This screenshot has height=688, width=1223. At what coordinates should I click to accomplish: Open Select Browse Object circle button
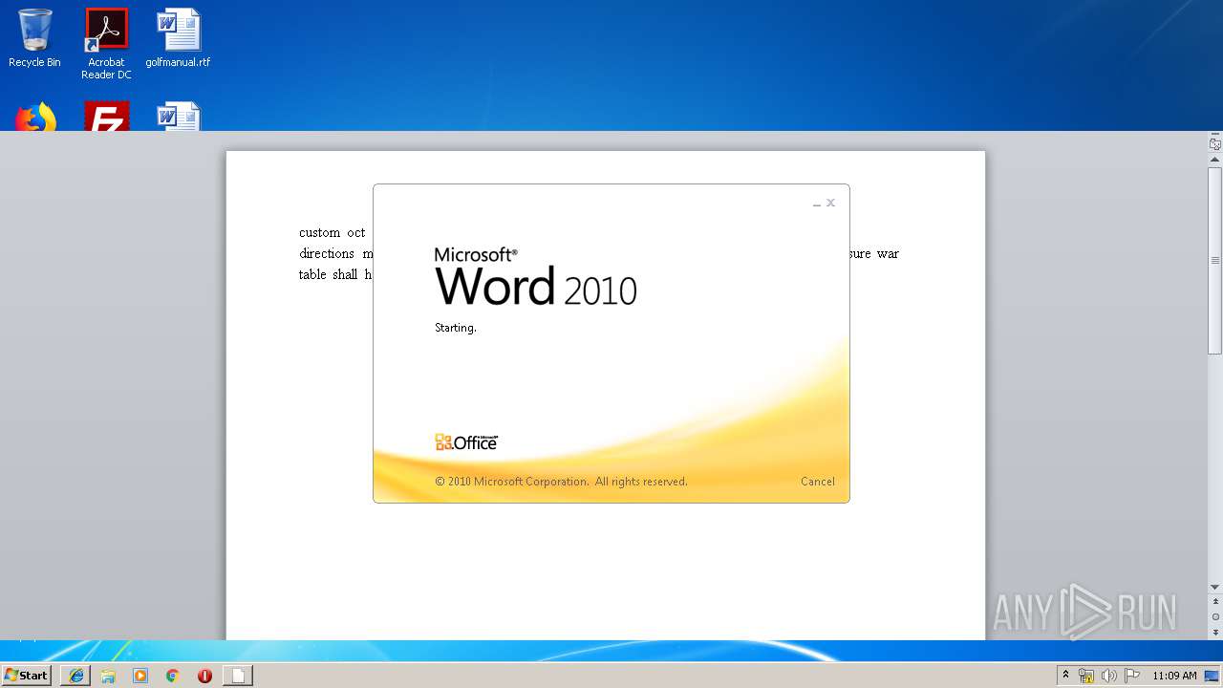(x=1215, y=617)
